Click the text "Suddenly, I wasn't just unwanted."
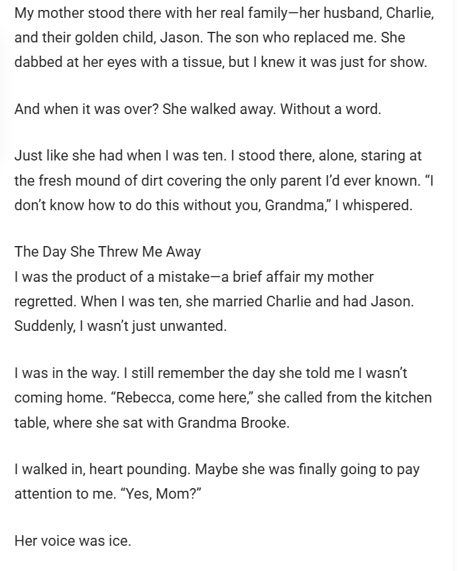This screenshot has height=571, width=464. coord(121,326)
